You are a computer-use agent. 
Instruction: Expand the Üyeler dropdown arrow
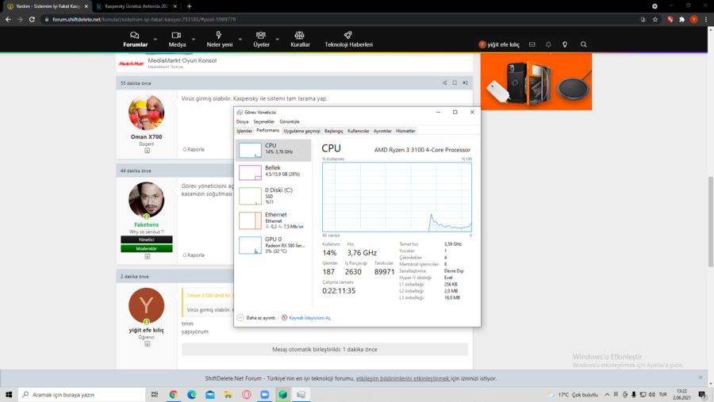point(278,40)
